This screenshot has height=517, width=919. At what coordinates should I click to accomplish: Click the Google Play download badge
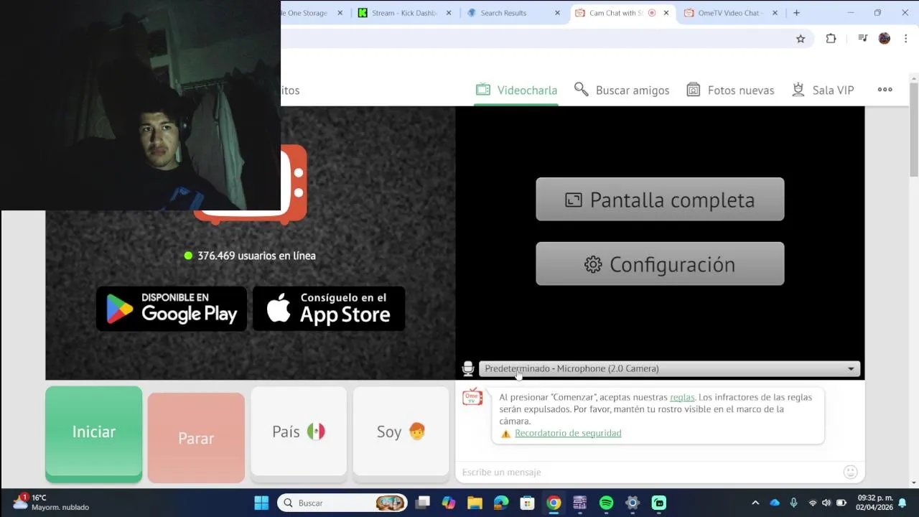[172, 309]
